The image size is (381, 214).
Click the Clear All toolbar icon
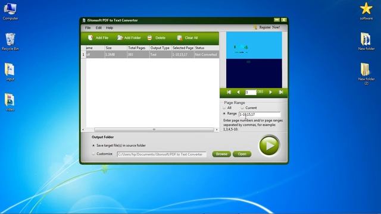point(180,37)
